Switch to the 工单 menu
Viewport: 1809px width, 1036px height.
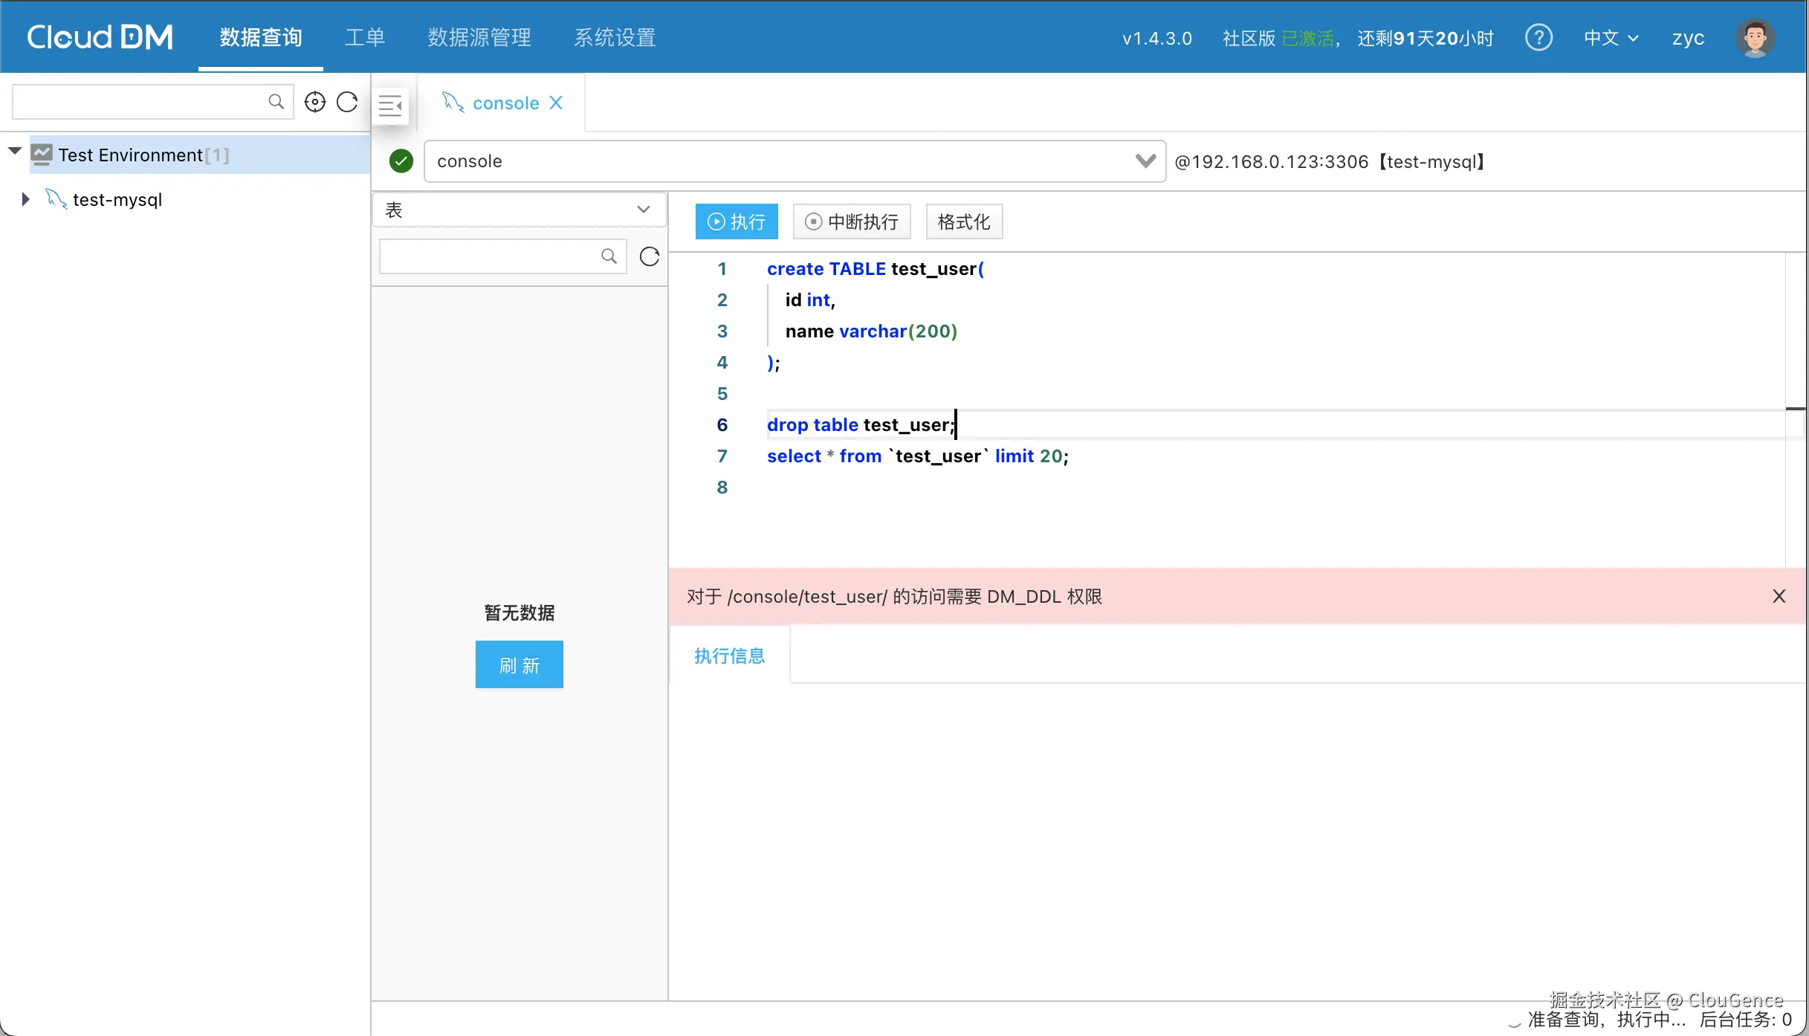click(364, 37)
